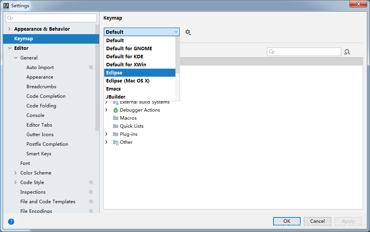This screenshot has height=232, width=370.
Task: Open Editor Tabs settings
Action: [39, 125]
